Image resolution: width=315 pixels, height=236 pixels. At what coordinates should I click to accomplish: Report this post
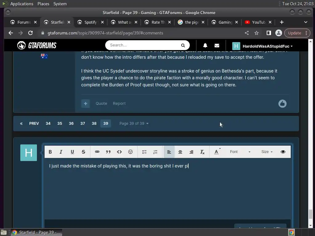click(x=119, y=103)
